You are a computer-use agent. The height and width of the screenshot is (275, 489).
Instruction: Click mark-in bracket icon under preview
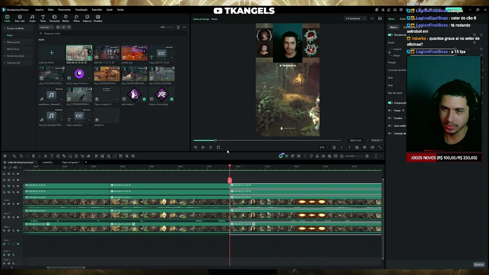coord(342,147)
